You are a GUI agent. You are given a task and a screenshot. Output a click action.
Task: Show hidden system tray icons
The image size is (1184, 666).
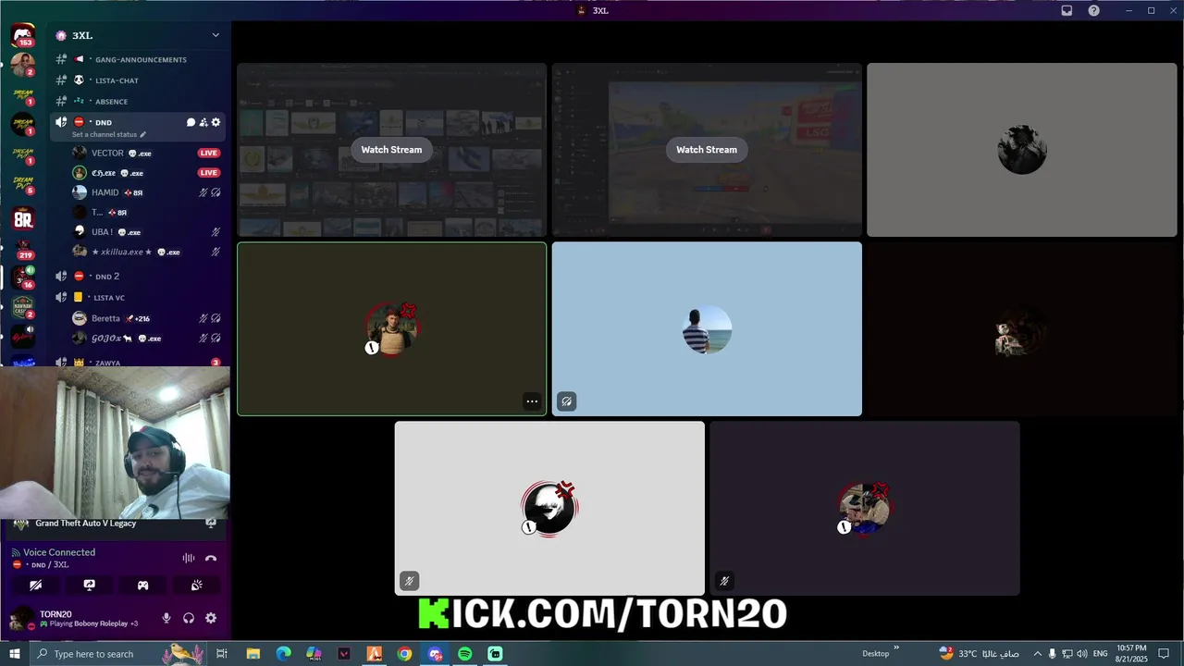click(1037, 654)
